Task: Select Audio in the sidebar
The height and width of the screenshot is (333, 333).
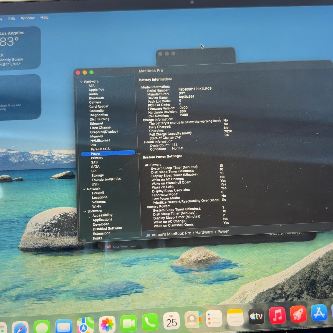Action: [x=93, y=94]
